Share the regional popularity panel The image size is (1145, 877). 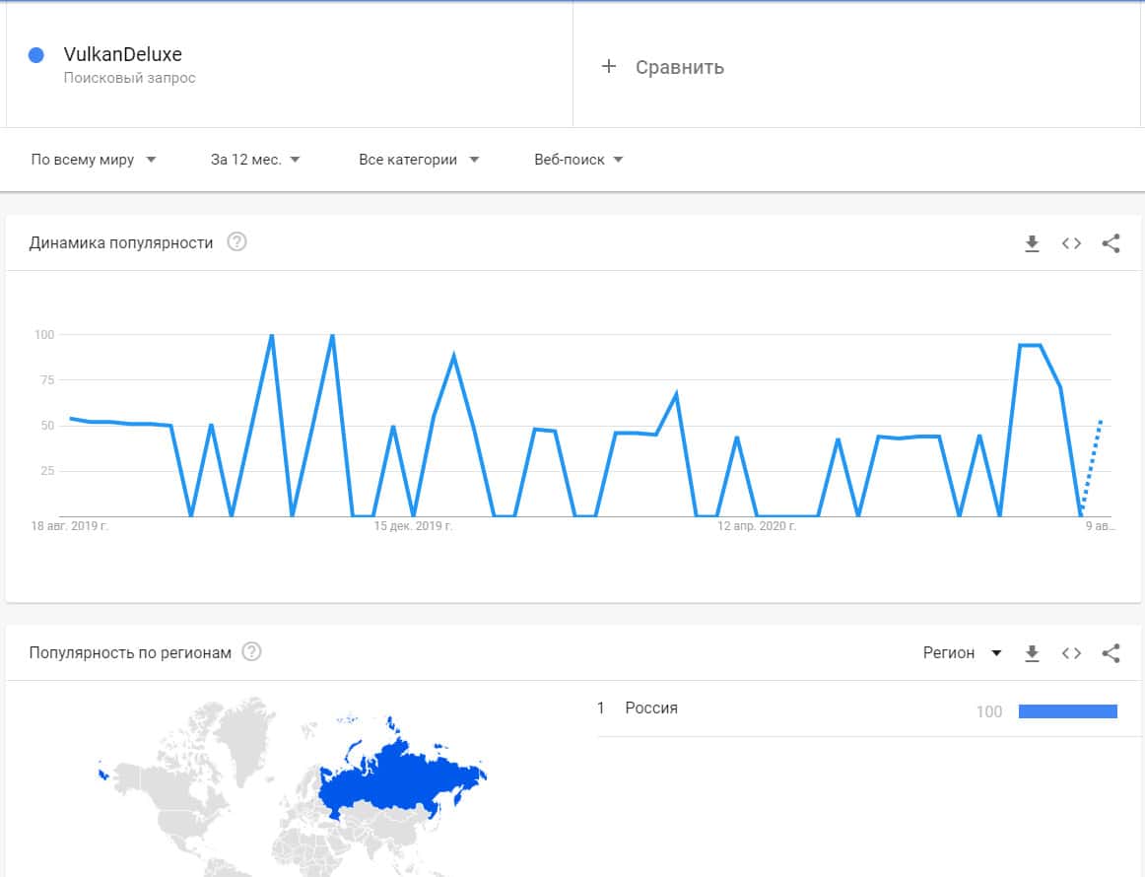pos(1111,652)
